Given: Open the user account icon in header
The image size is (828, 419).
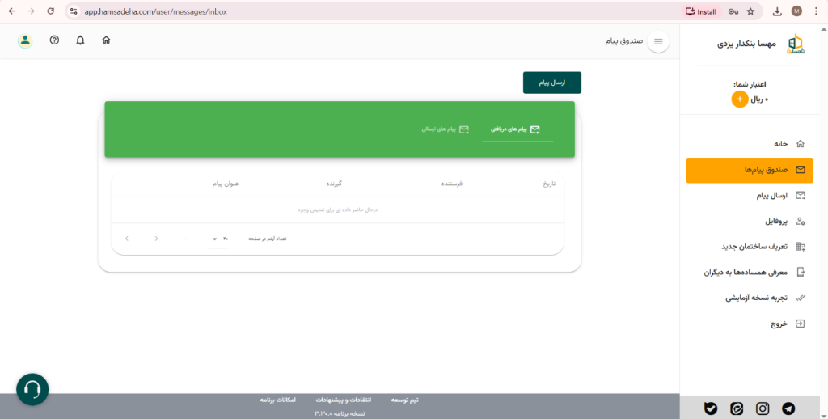Looking at the screenshot, I should (25, 40).
